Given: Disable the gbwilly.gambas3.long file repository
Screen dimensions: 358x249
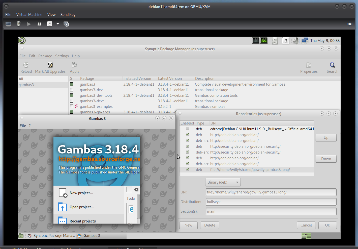Looking at the screenshot, I should coord(187,170).
